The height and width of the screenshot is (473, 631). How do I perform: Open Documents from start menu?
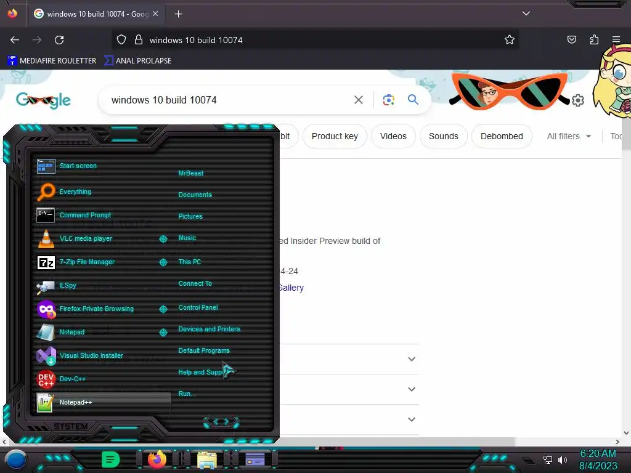[x=195, y=195]
